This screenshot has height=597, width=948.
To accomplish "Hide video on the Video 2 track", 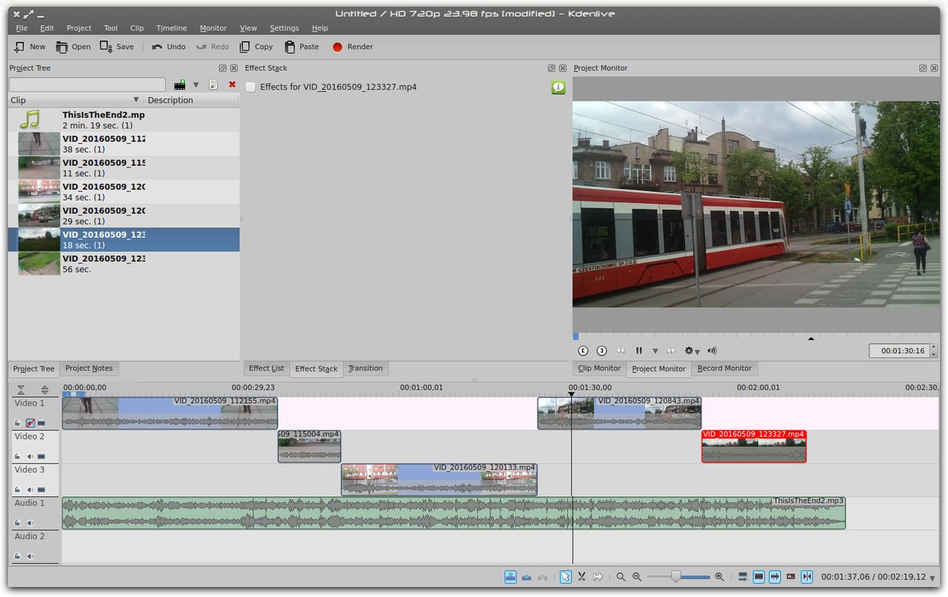I will pos(41,456).
